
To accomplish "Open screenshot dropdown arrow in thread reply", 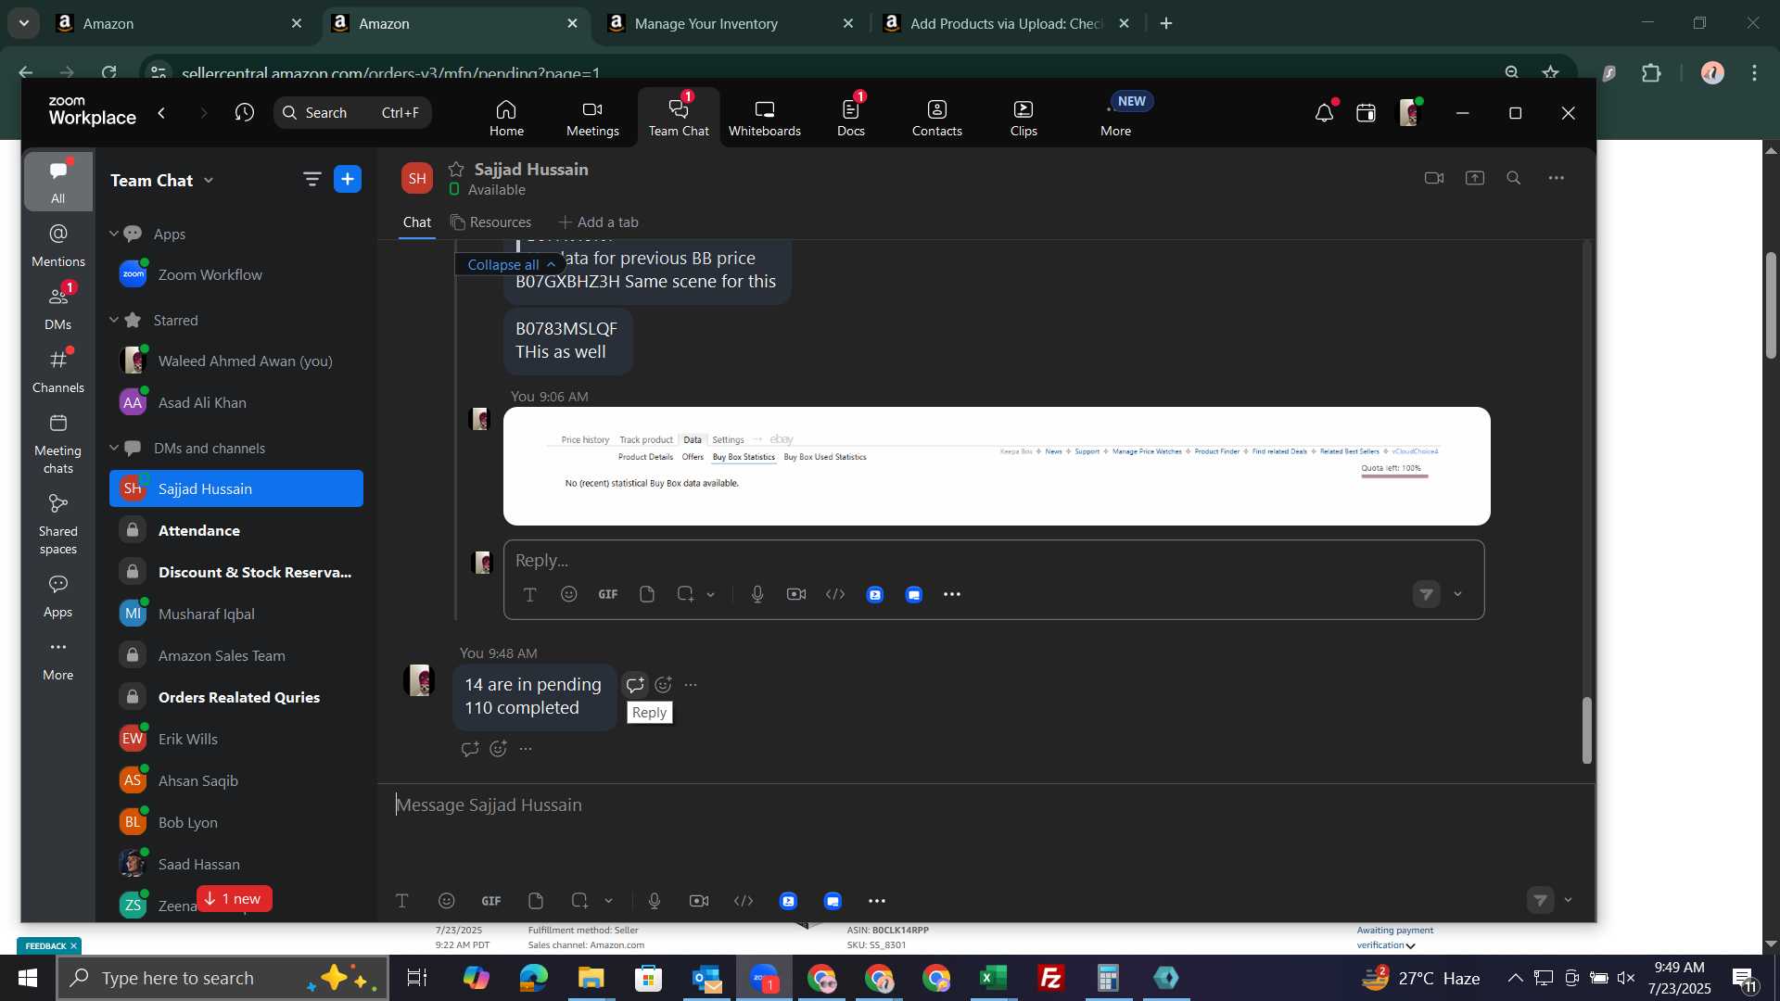I will coord(711,595).
